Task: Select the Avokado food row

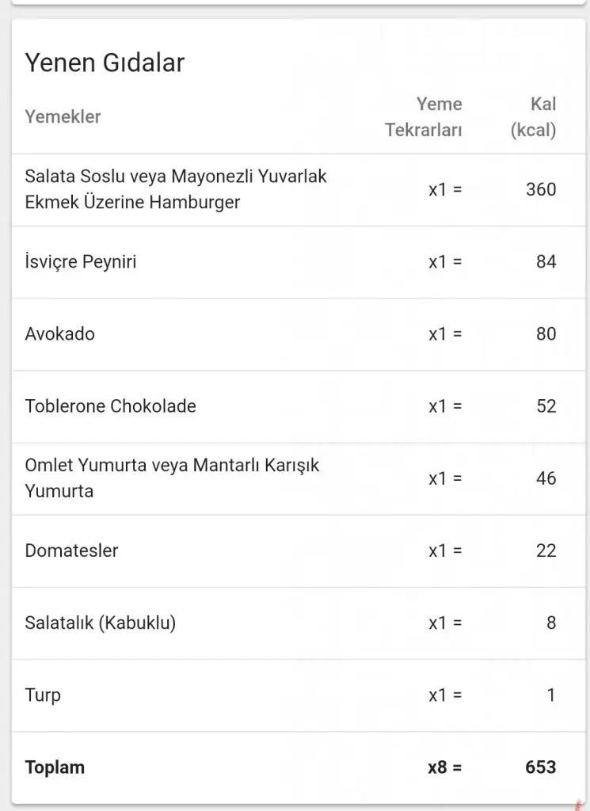Action: tap(60, 333)
